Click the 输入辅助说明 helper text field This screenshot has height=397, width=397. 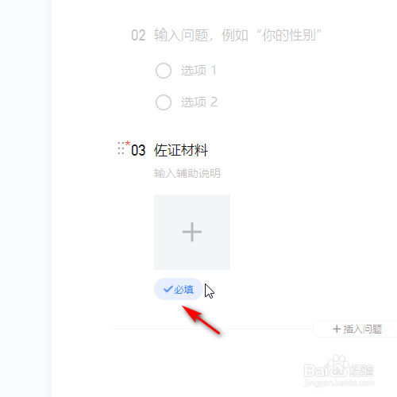click(x=187, y=173)
